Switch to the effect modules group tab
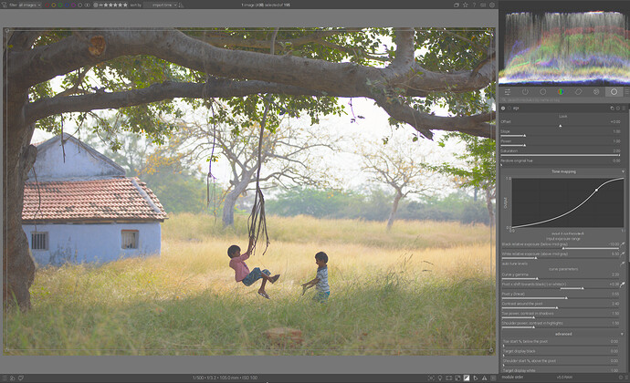Screen dimensions: 630x383 click(596, 92)
